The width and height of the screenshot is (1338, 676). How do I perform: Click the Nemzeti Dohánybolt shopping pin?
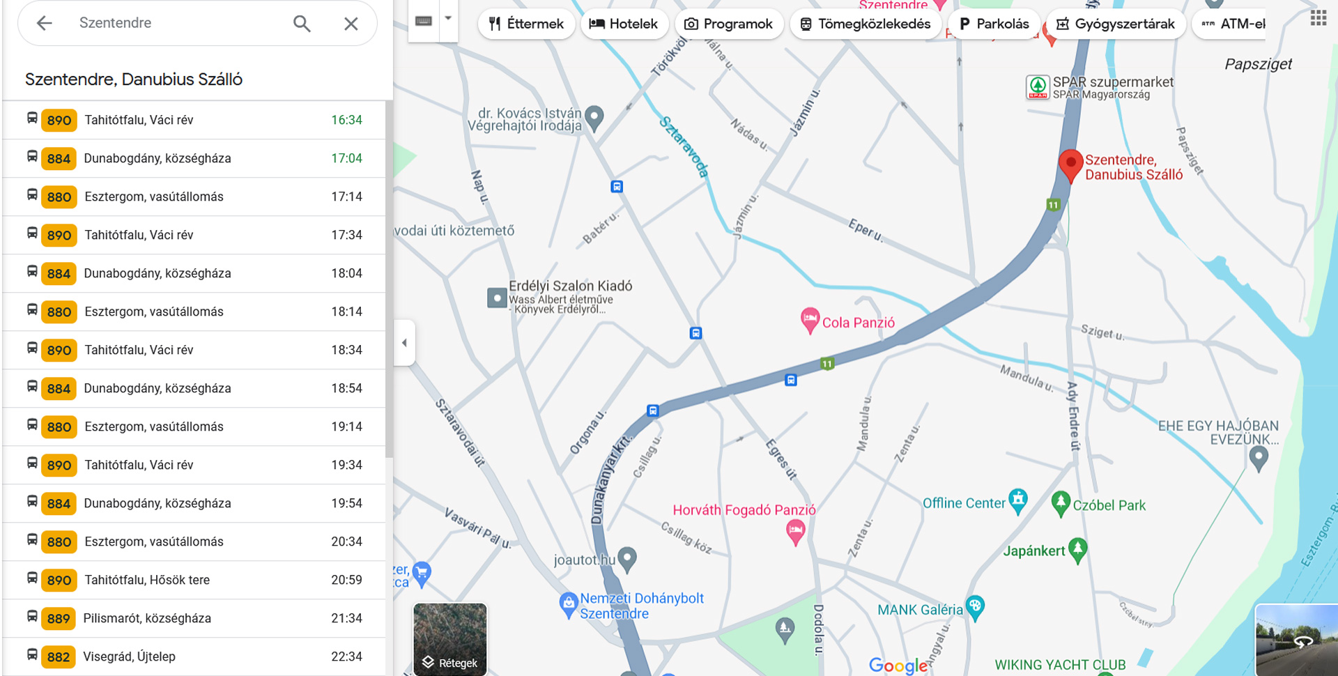point(569,605)
